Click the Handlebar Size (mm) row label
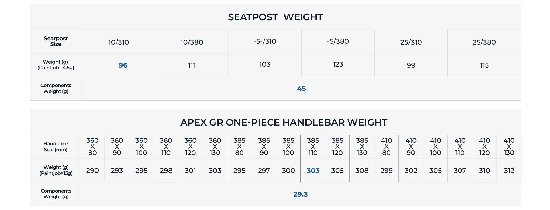550x210 pixels. tap(56, 147)
